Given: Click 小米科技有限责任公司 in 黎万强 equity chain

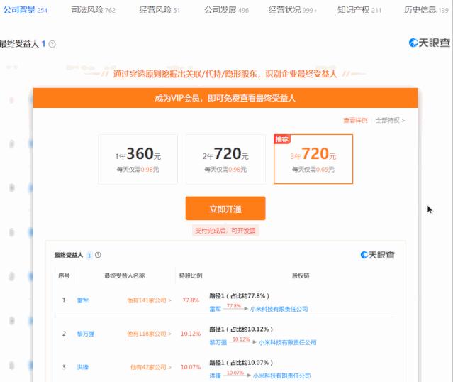Looking at the screenshot, I should click(287, 342).
